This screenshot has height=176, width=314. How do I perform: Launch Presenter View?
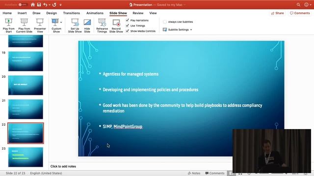click(40, 25)
